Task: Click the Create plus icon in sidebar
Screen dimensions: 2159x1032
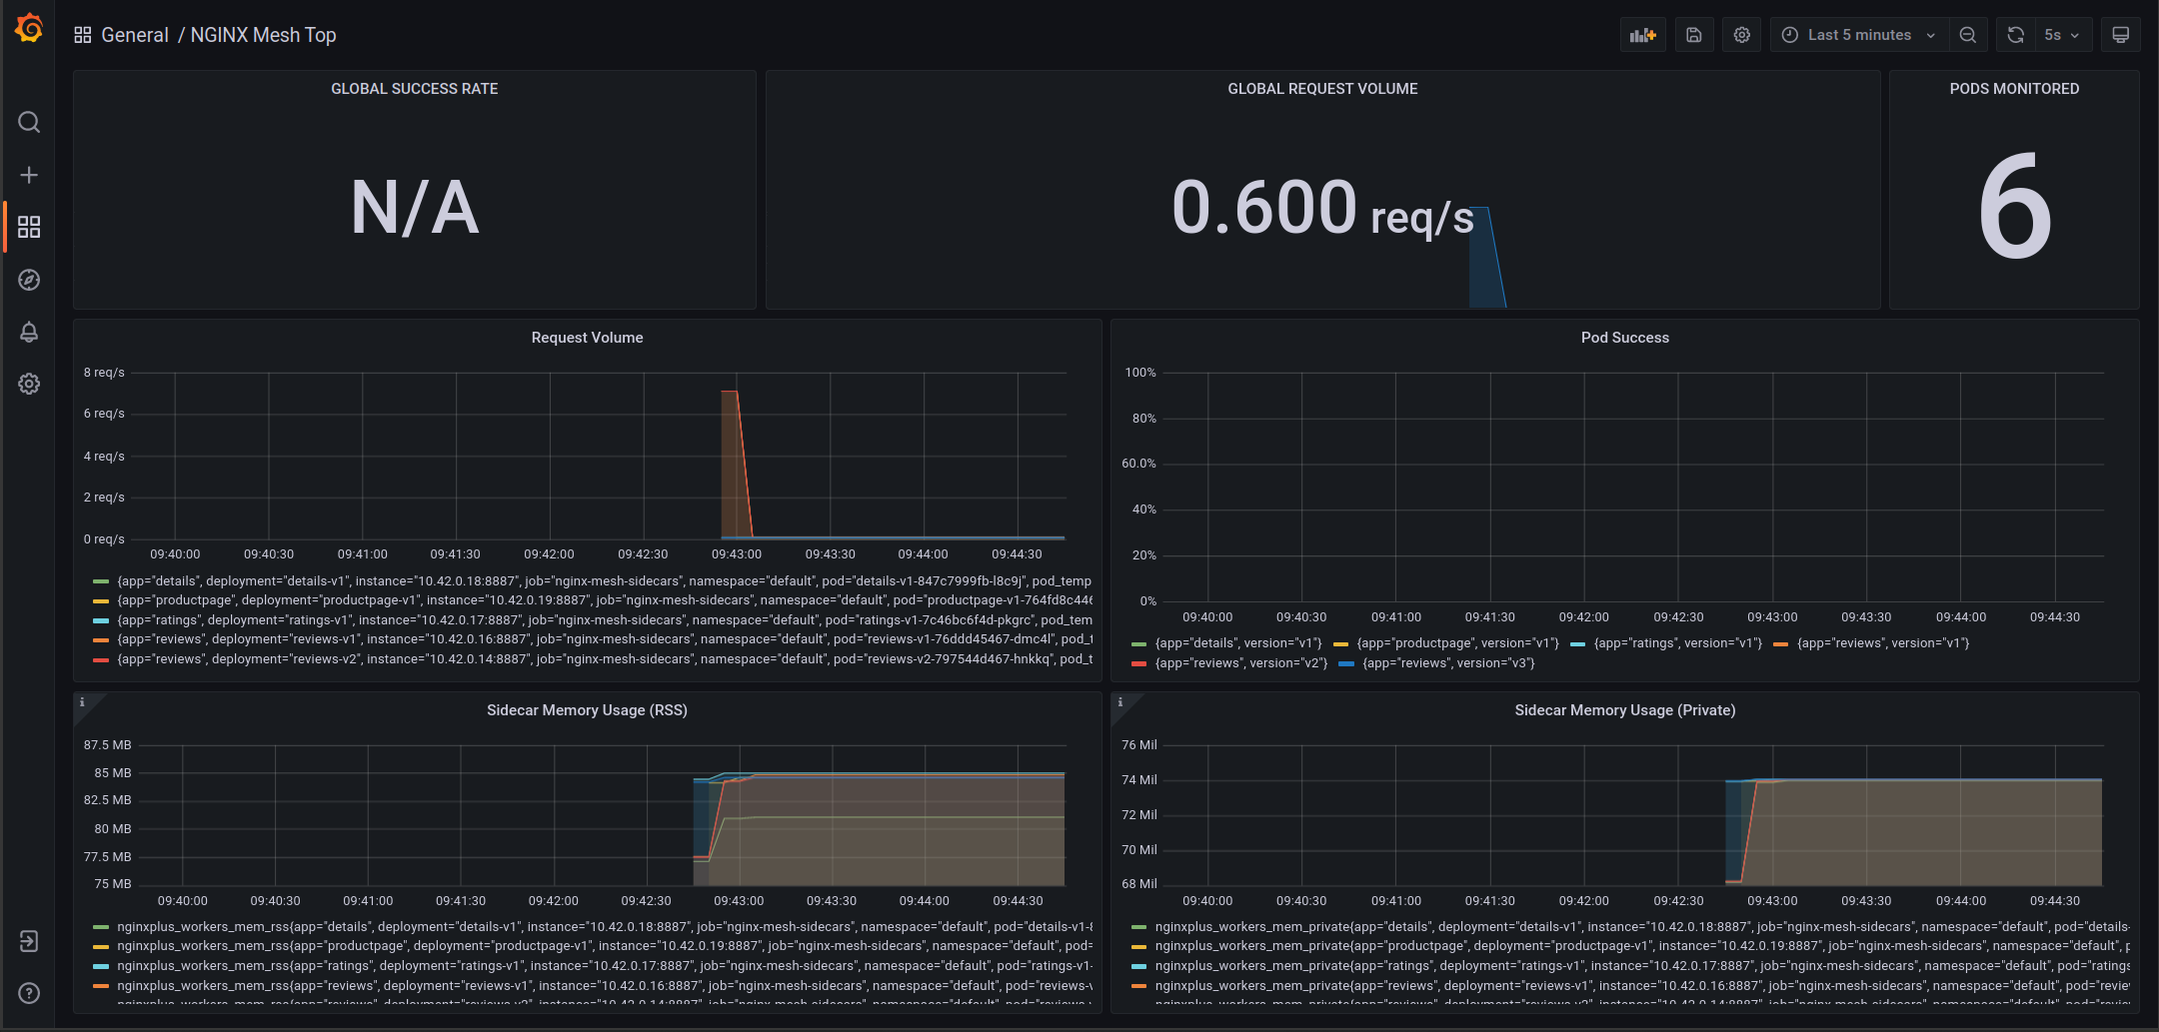Action: point(29,175)
